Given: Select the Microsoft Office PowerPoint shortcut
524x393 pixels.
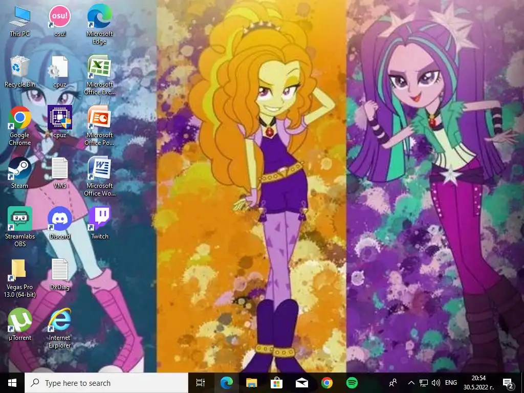Looking at the screenshot, I should click(x=100, y=126).
